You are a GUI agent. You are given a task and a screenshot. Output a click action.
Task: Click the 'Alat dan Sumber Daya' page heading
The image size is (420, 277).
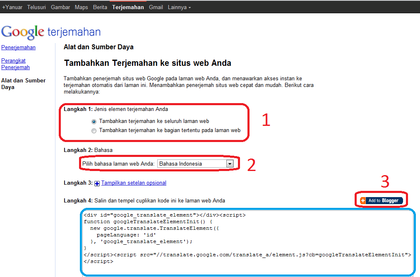pos(98,47)
